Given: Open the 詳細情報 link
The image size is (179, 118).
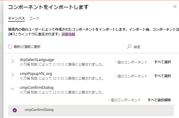Looking at the screenshot, I should (x=68, y=34).
